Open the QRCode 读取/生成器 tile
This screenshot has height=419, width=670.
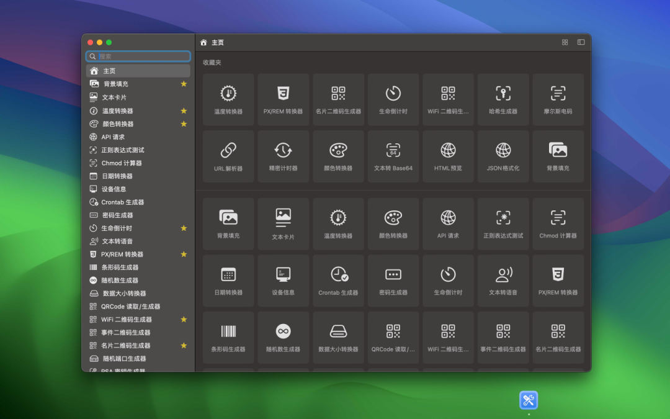[393, 337]
